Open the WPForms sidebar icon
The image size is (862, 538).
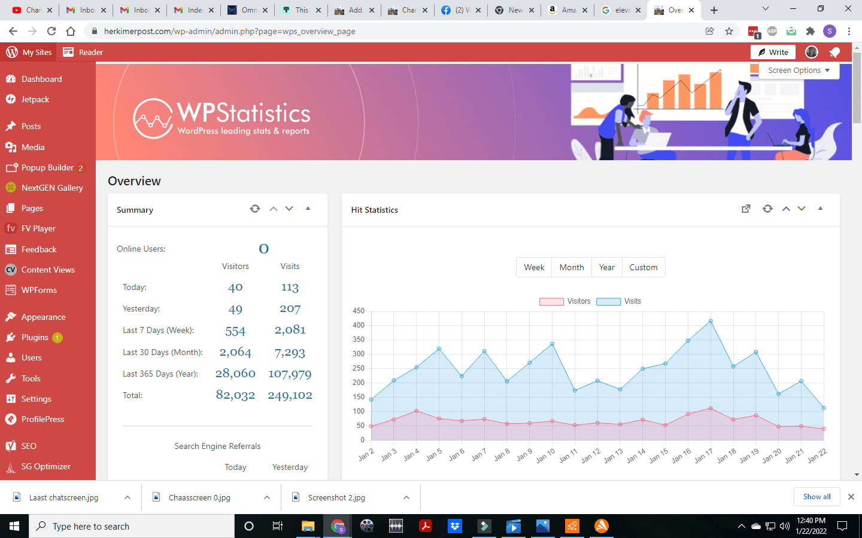pyautogui.click(x=11, y=290)
